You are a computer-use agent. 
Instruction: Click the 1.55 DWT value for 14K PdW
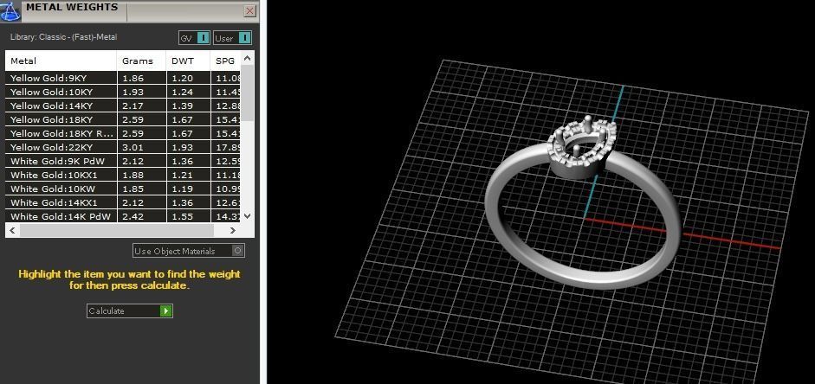click(x=183, y=216)
